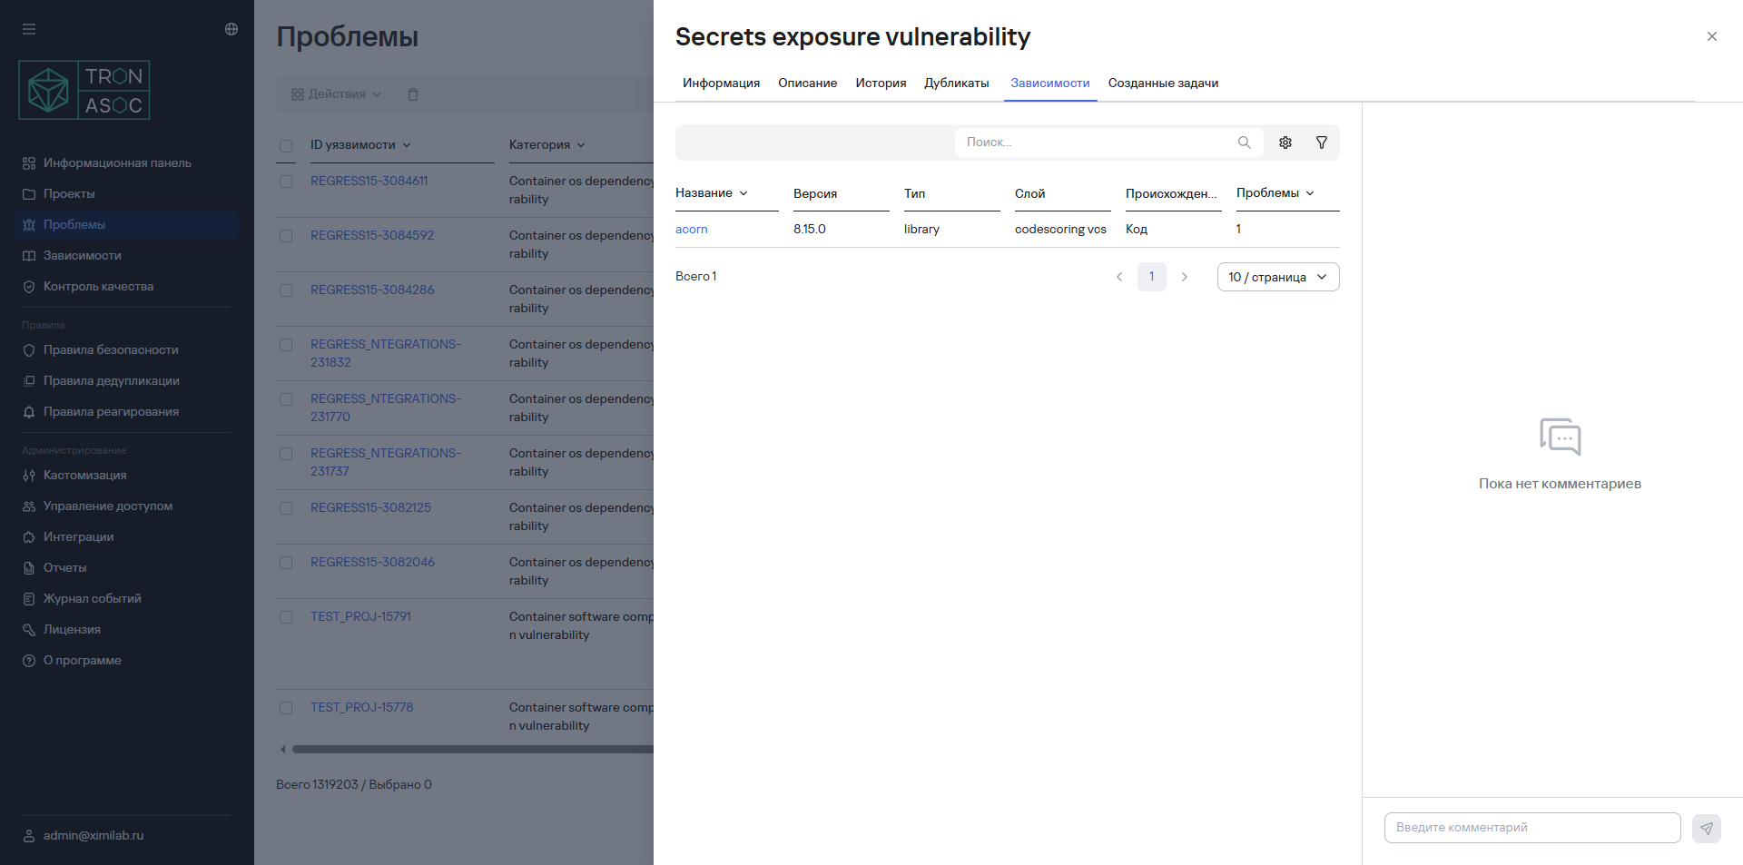1743x865 pixels.
Task: Expand the Действия actions dropdown
Action: pos(337,94)
